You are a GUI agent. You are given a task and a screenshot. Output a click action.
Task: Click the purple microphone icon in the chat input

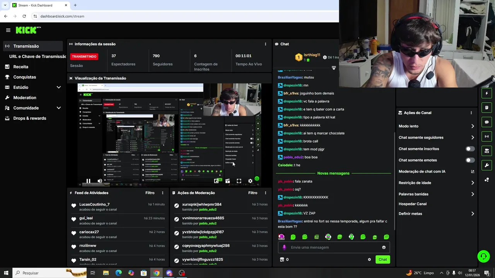tap(284, 247)
